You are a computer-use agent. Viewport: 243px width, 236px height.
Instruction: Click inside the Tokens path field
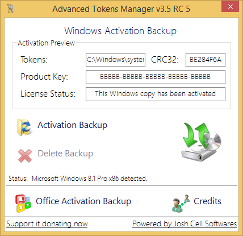coord(115,60)
